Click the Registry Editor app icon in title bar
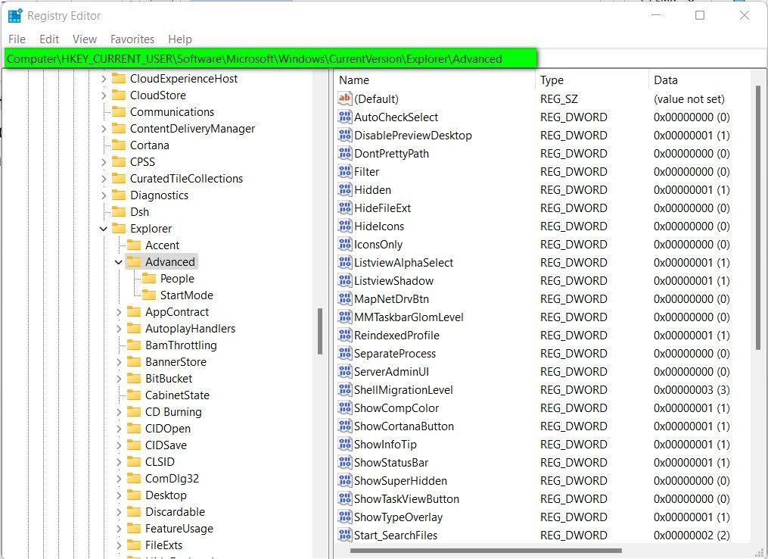 click(15, 16)
